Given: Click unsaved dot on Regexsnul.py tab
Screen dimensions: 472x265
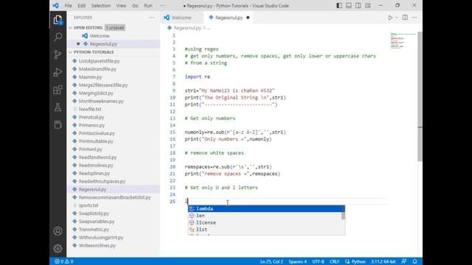Looking at the screenshot, I should point(248,18).
